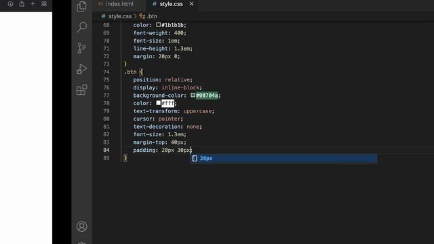Open the Accounts profile icon
434x244 pixels.
coord(81,226)
